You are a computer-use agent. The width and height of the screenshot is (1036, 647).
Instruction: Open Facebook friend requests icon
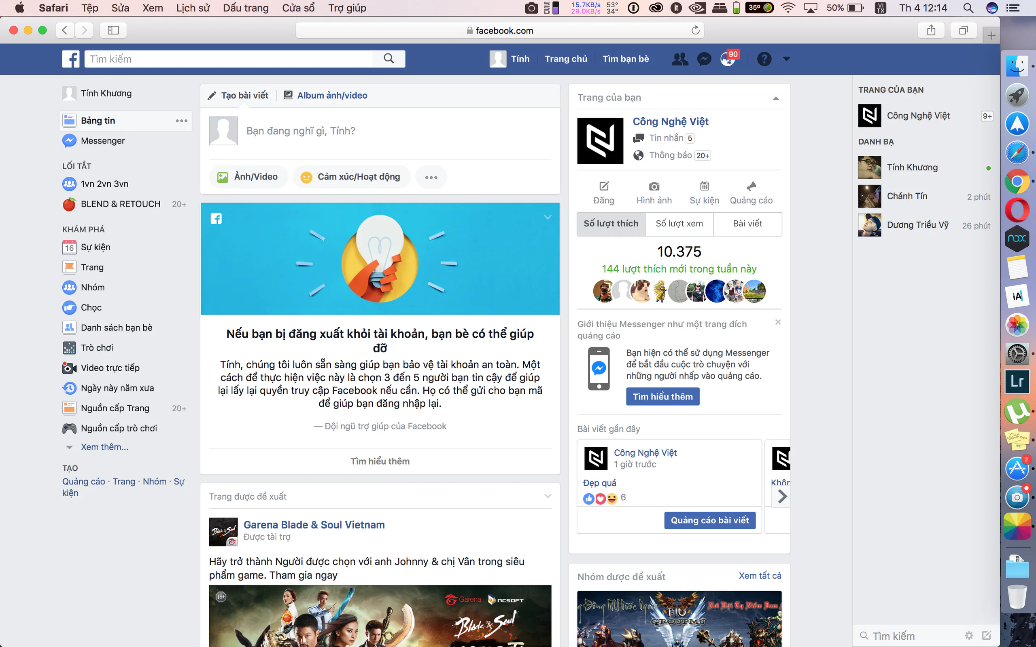coord(680,59)
